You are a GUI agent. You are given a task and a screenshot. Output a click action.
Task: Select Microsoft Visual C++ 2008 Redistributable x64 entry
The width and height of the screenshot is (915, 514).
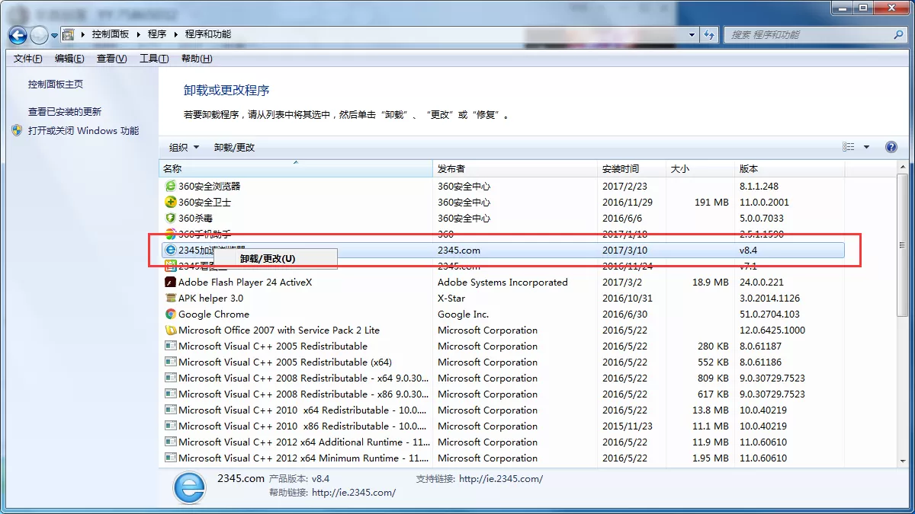point(303,378)
